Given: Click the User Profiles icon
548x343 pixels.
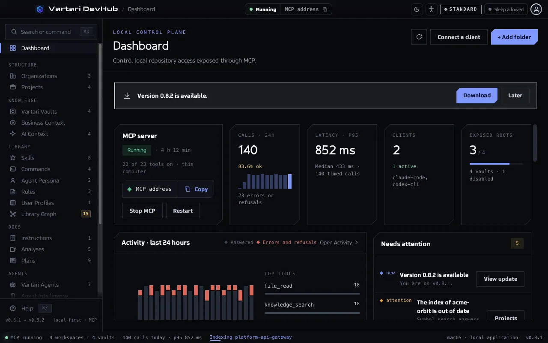Looking at the screenshot, I should point(13,203).
